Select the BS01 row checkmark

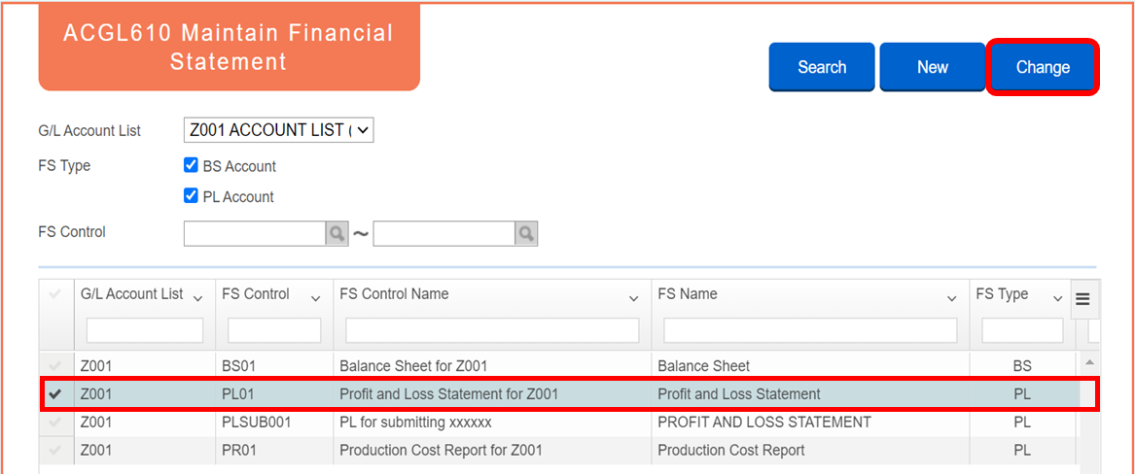55,365
